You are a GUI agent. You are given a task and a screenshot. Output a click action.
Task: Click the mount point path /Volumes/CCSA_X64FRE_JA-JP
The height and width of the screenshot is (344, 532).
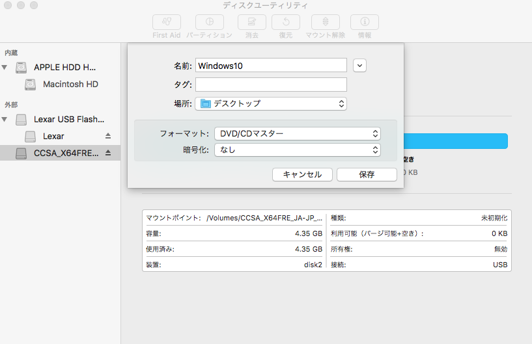tap(264, 218)
